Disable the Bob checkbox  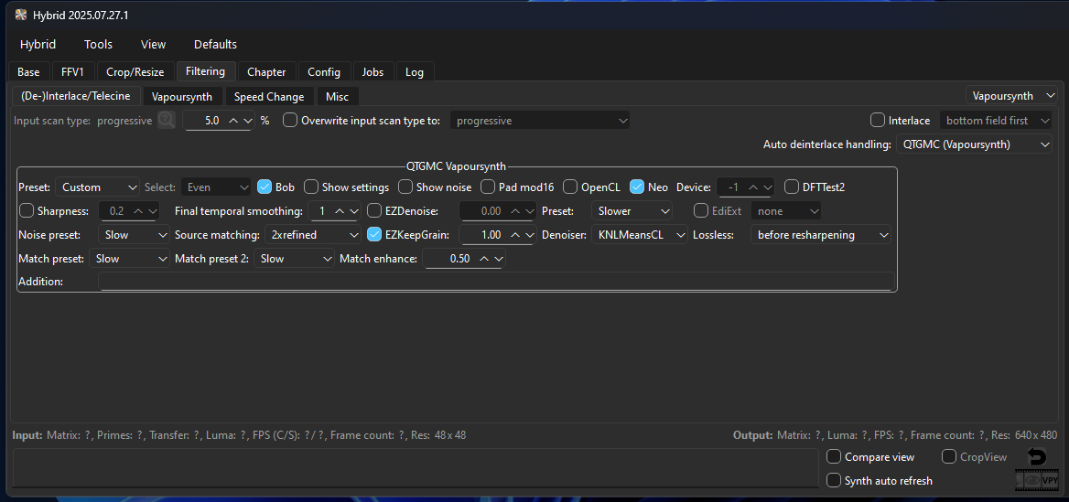click(265, 187)
